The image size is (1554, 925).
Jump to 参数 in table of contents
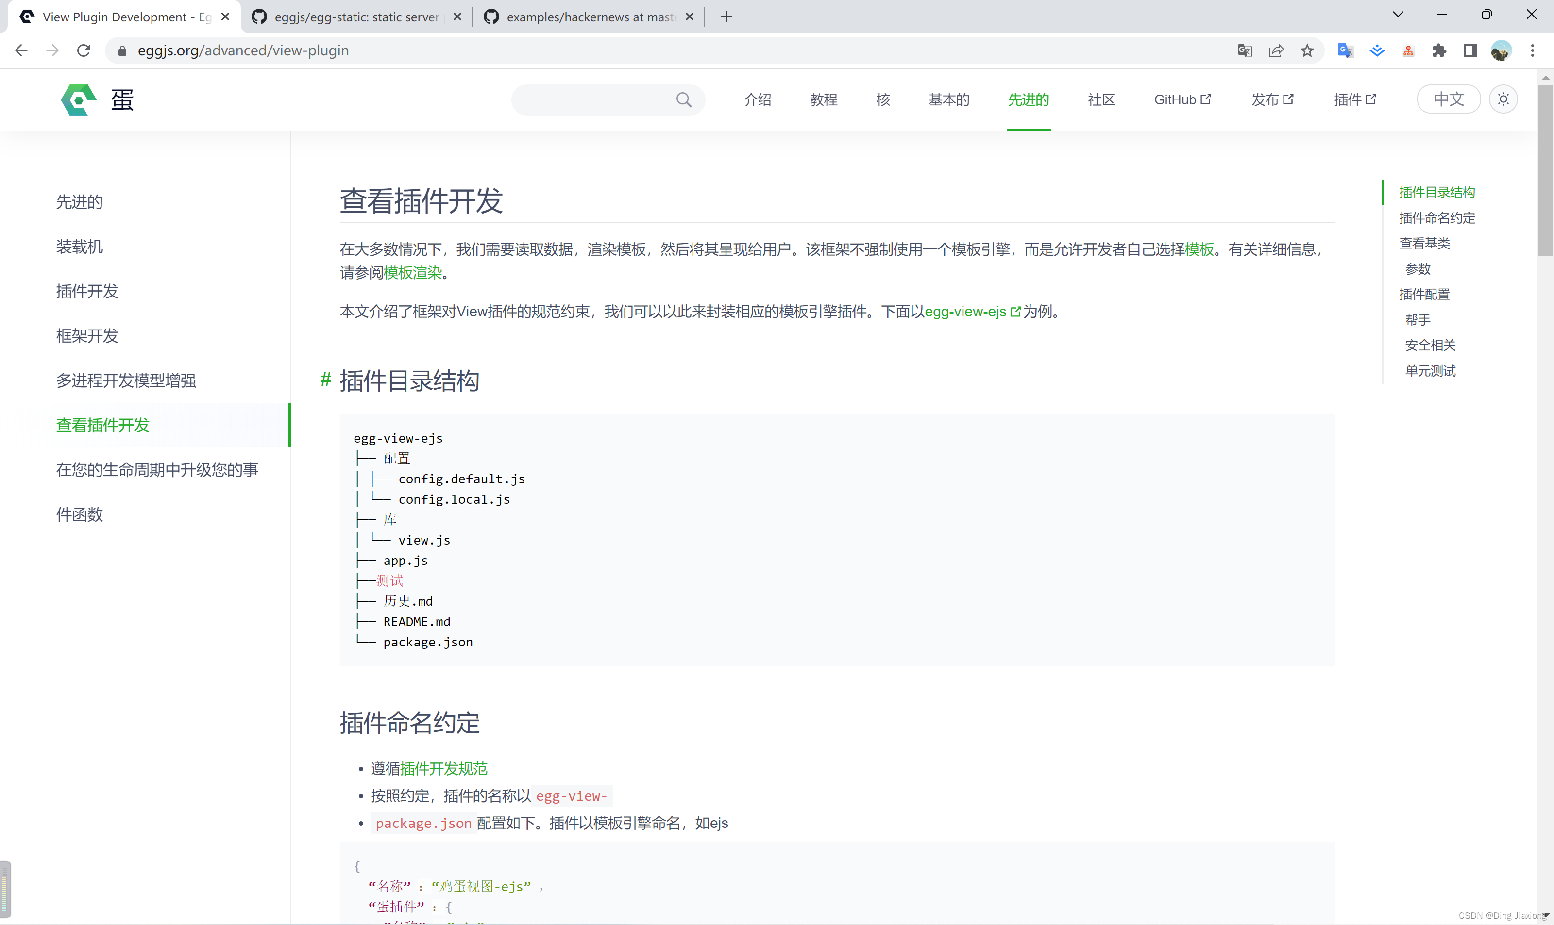pos(1418,269)
